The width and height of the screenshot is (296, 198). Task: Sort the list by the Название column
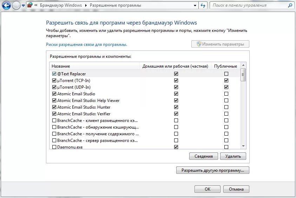94,66
